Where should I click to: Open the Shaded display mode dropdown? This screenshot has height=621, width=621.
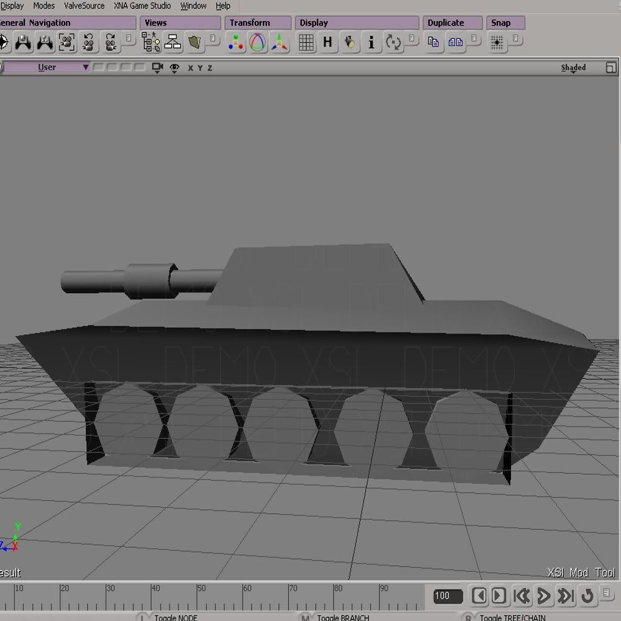pyautogui.click(x=573, y=68)
